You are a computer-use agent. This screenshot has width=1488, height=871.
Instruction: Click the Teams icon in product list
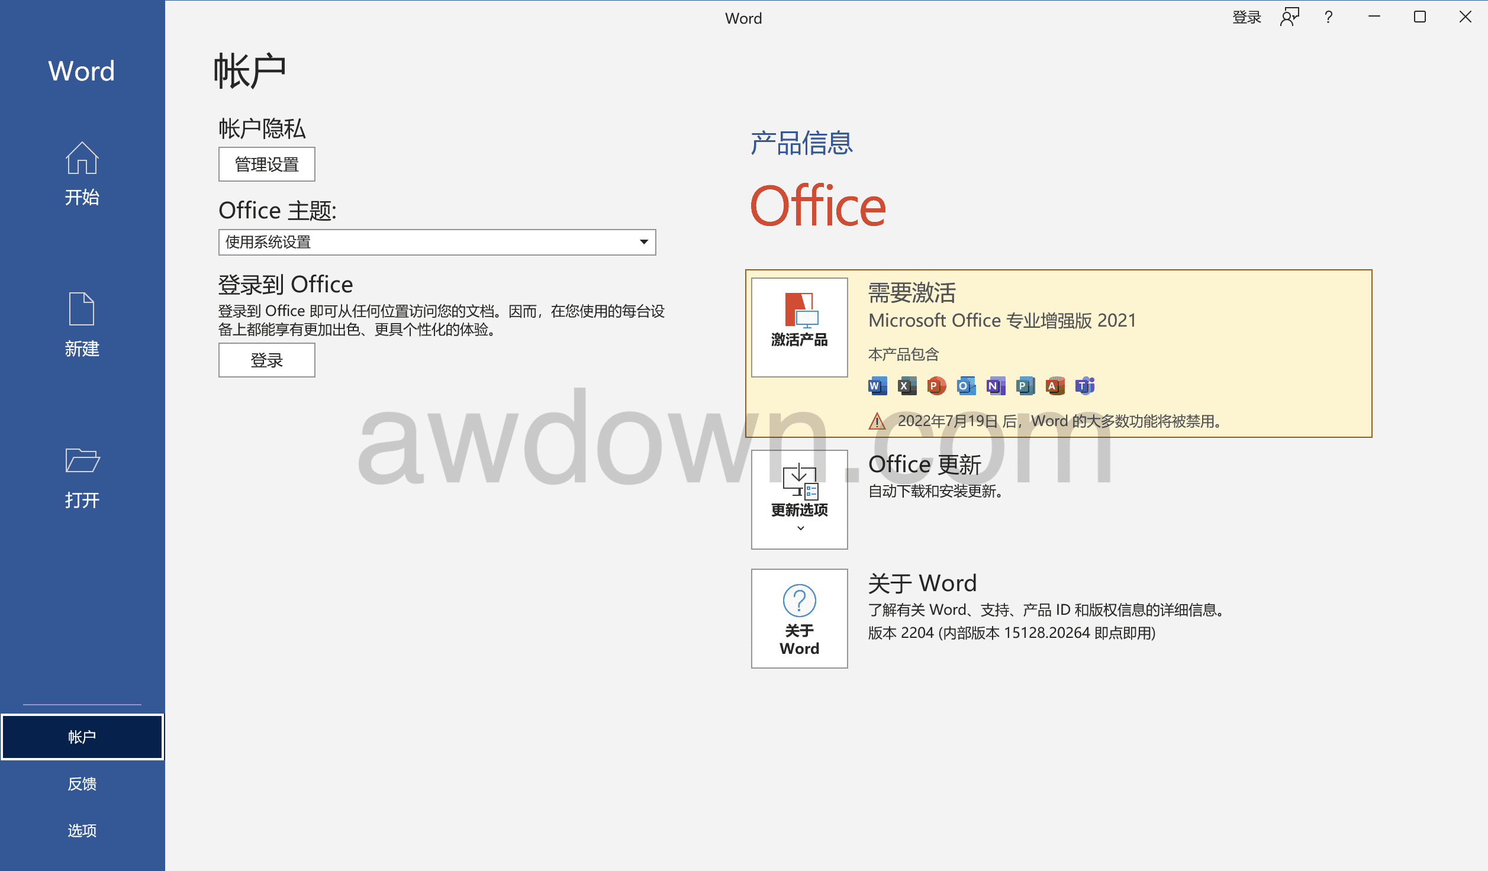pos(1084,386)
